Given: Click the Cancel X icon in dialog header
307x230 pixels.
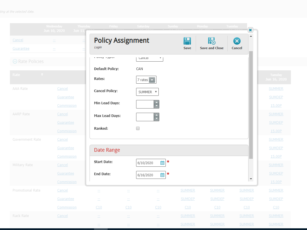Looking at the screenshot, I should point(237,41).
